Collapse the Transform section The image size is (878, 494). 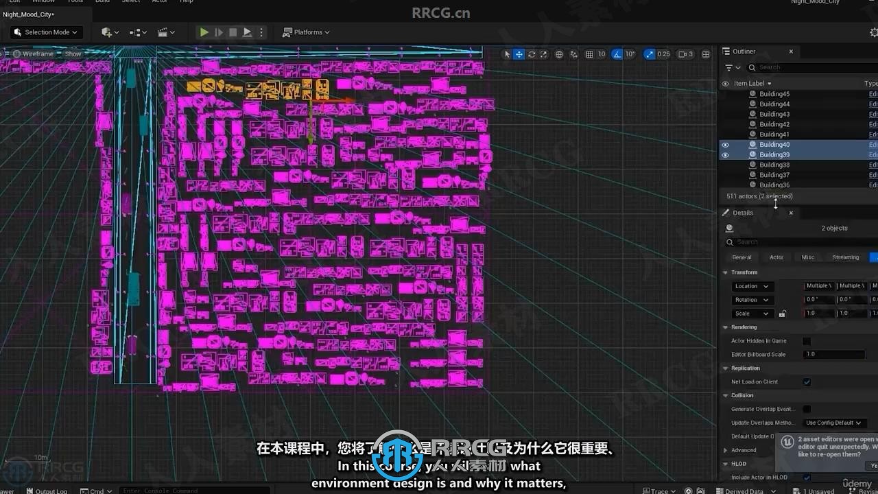(726, 272)
